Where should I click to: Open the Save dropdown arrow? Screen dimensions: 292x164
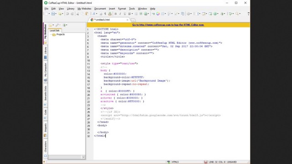click(x=56, y=14)
